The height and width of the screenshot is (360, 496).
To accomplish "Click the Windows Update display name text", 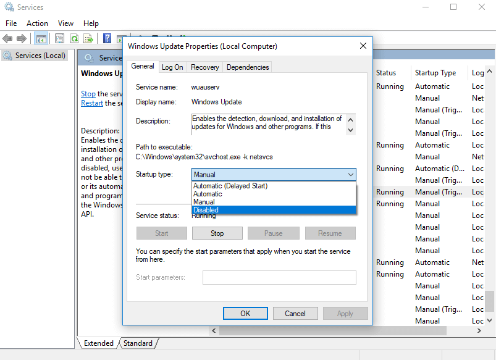I will [217, 102].
